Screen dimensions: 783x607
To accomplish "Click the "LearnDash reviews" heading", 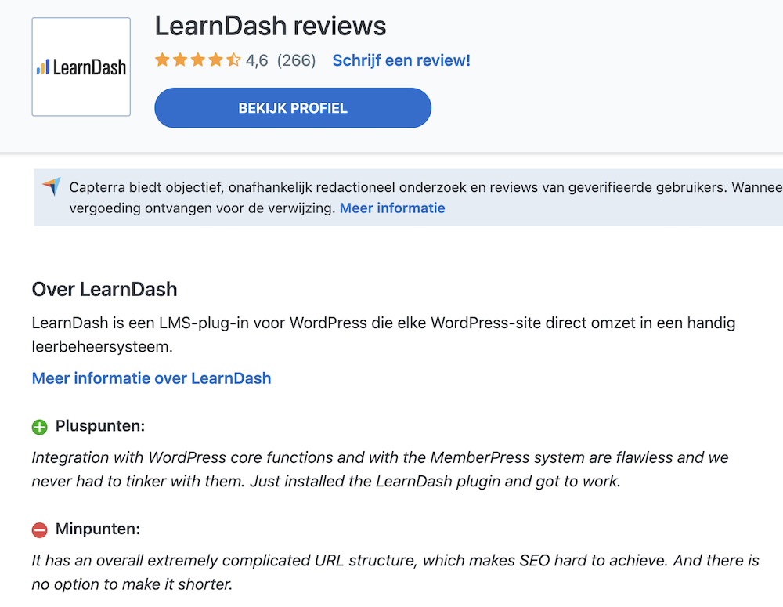I will point(270,27).
